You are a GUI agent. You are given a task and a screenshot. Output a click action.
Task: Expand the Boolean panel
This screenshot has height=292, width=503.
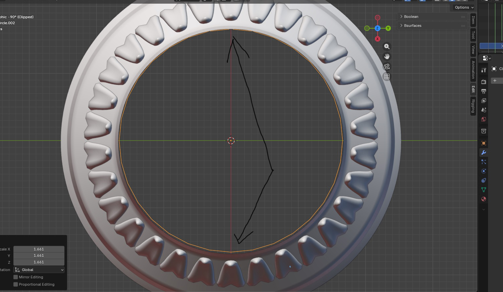(x=411, y=17)
